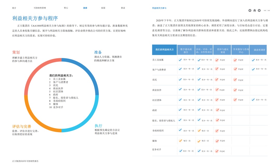Click the 我们的利益相关方 table header
This screenshot has width=280, height=168.
point(164,50)
